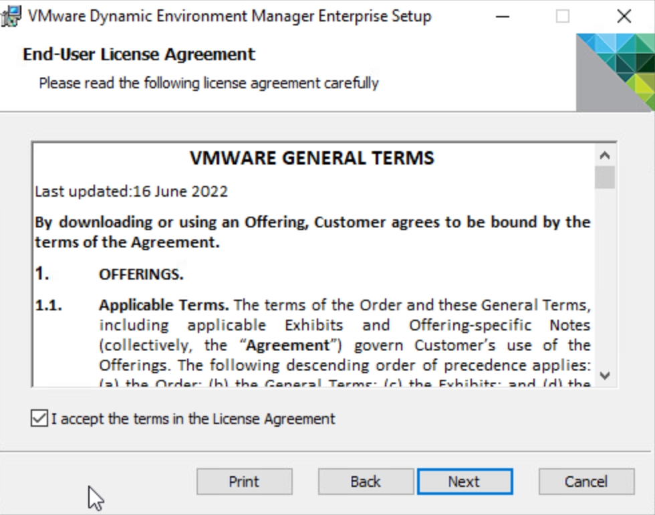Click the "End-User License Agreement" header title
This screenshot has width=655, height=515.
pos(139,54)
